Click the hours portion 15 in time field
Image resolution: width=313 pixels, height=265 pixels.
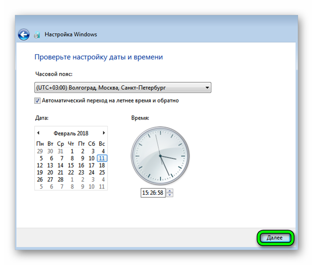pyautogui.click(x=145, y=193)
